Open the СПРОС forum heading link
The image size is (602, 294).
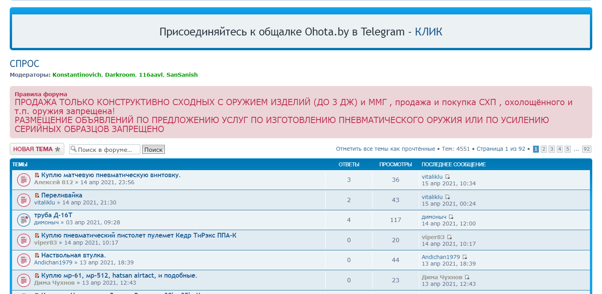(25, 64)
